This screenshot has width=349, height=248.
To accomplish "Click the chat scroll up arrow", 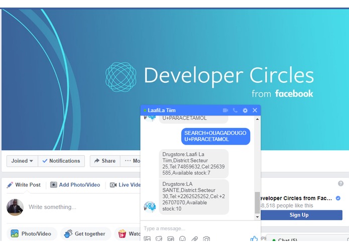I will [x=257, y=119].
